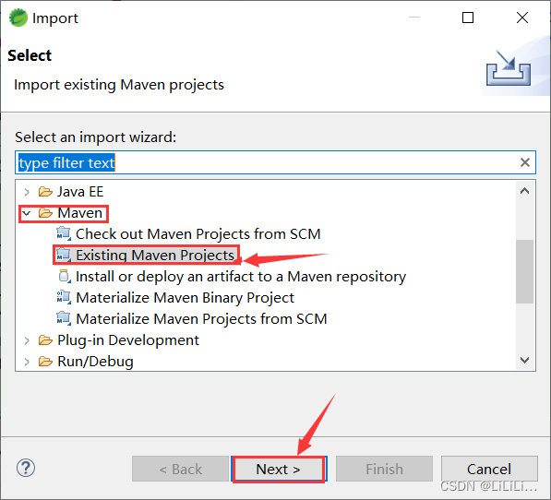Select Existing Maven Projects entry

pos(155,255)
